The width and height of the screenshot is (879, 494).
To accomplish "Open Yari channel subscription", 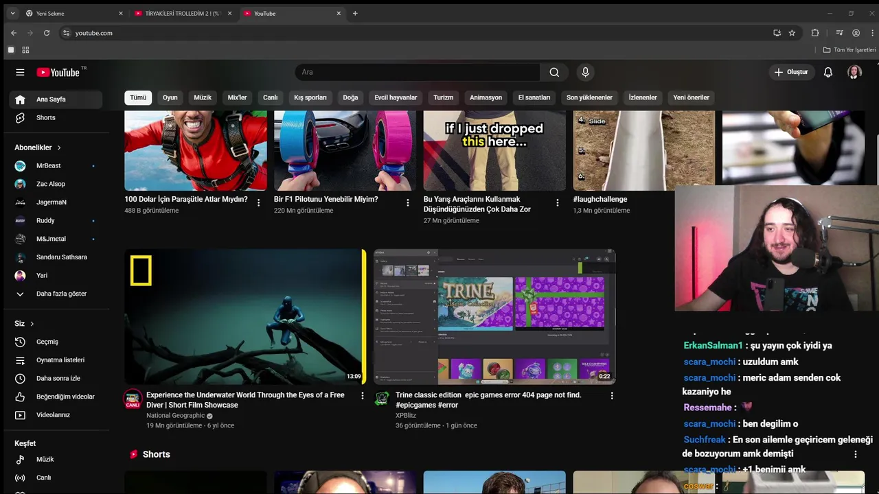I will coord(56,275).
